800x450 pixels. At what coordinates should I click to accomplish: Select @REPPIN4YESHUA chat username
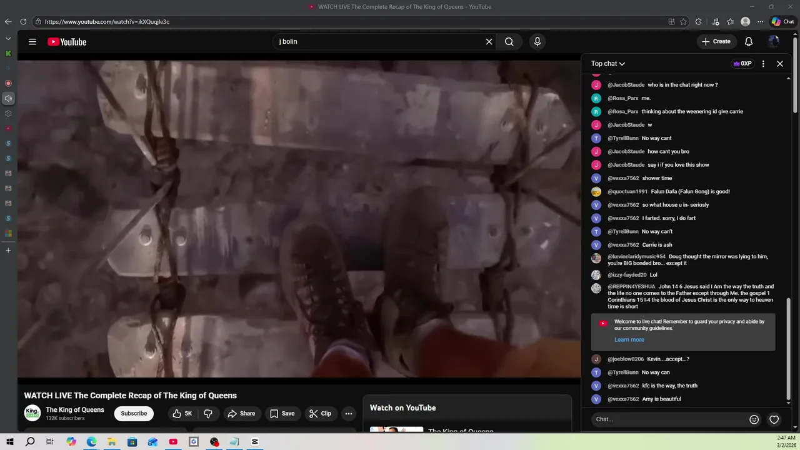[631, 287]
